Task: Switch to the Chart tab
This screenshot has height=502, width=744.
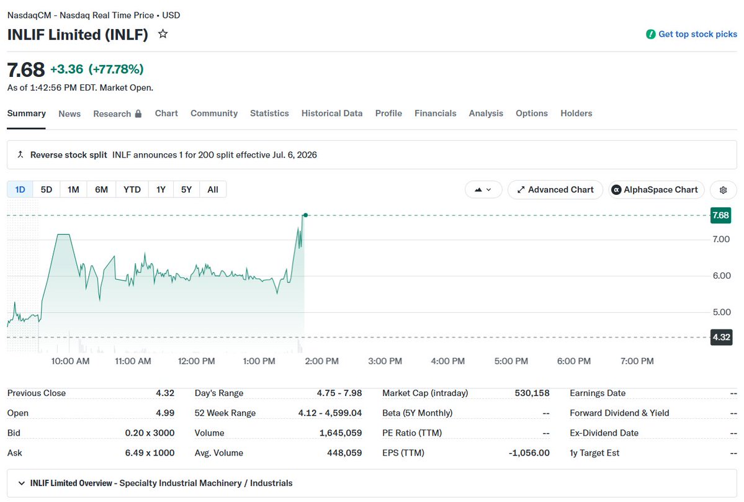Action: 166,114
